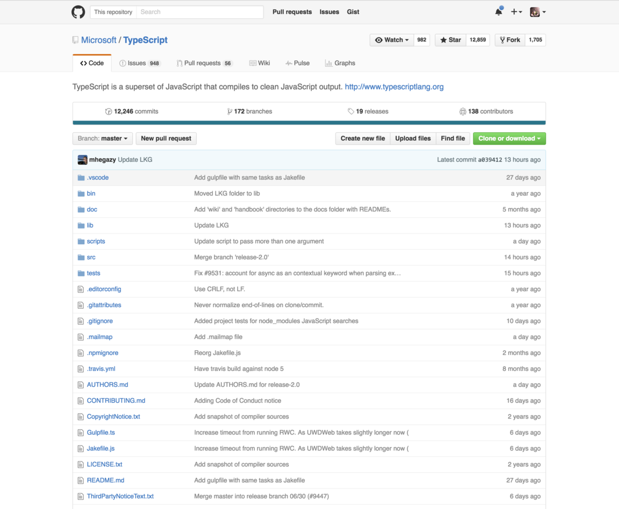Click the bin folder icon
Viewport: 619px width, 509px height.
pos(81,193)
